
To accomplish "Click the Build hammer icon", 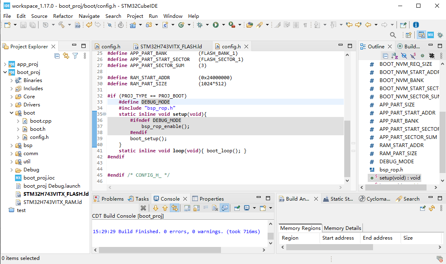I will pyautogui.click(x=62, y=25).
